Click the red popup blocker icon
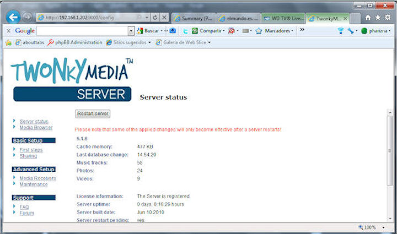Image resolution: width=397 pixels, height=234 pixels. click(231, 31)
